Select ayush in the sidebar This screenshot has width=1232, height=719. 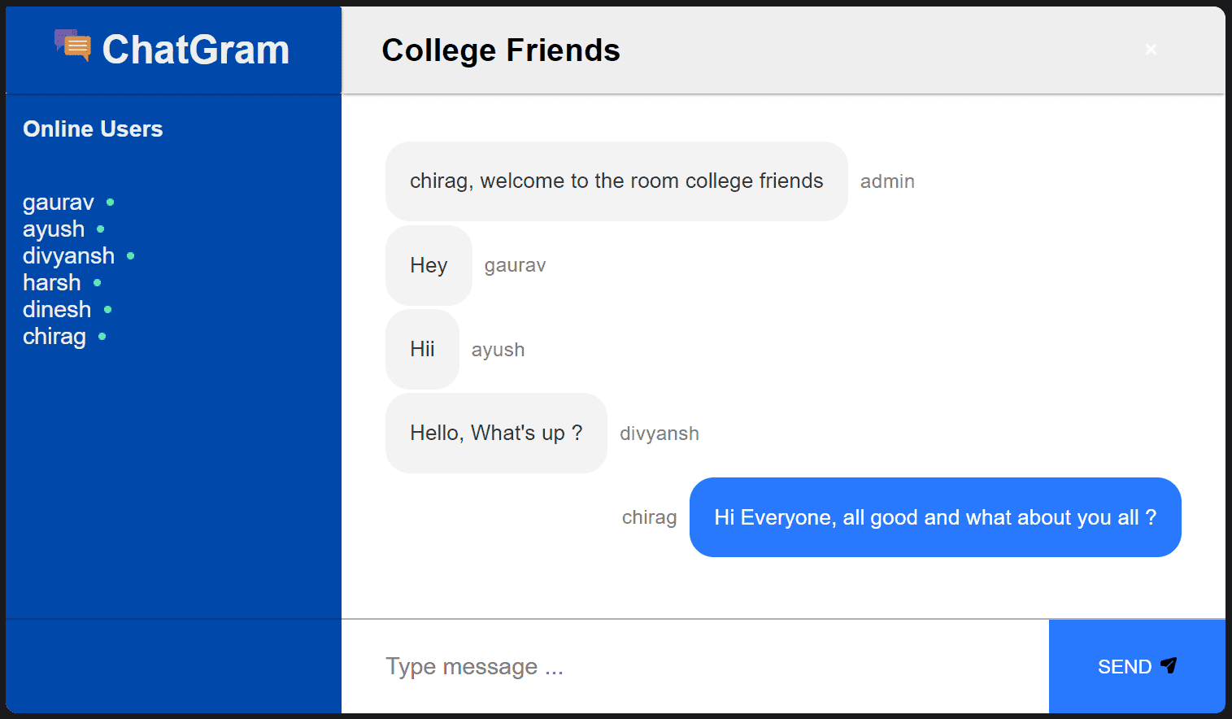(53, 229)
